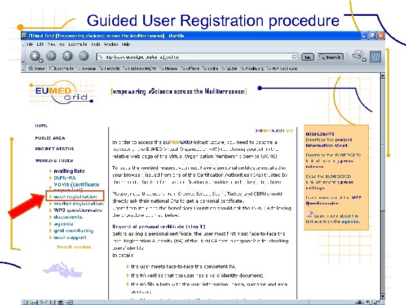Click the Search button

click(x=330, y=57)
